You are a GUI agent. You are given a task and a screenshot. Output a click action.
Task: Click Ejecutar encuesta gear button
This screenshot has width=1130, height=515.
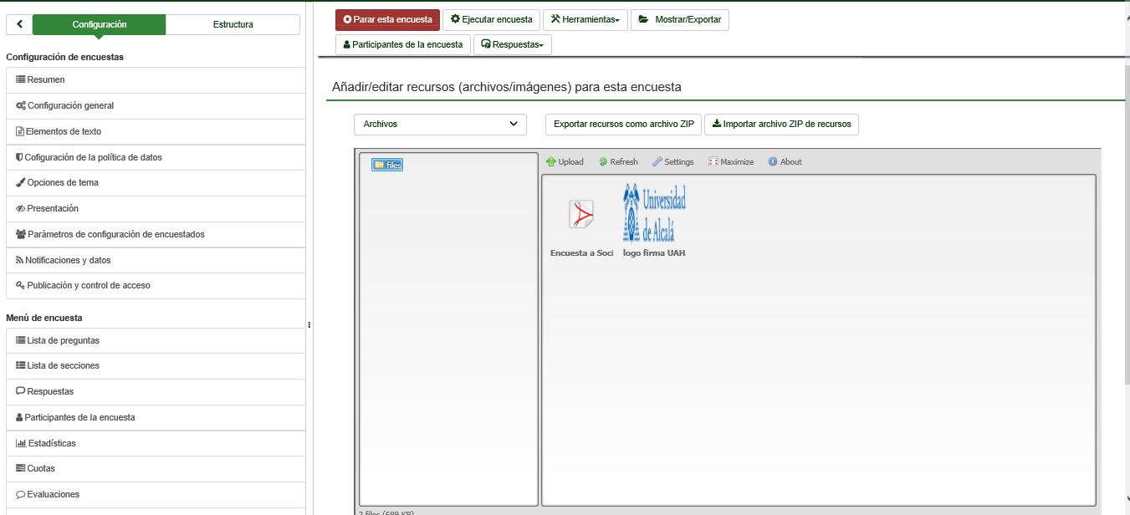(491, 19)
